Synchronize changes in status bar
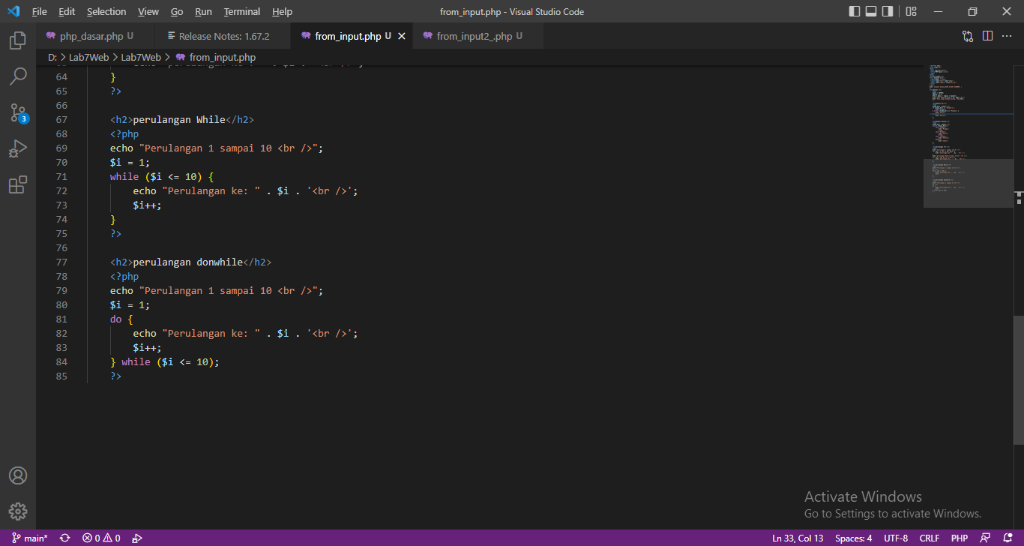This screenshot has width=1024, height=546. (x=64, y=538)
